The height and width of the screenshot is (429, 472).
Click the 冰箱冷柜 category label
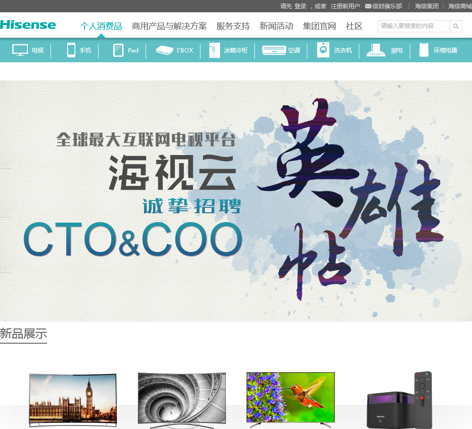(x=236, y=50)
